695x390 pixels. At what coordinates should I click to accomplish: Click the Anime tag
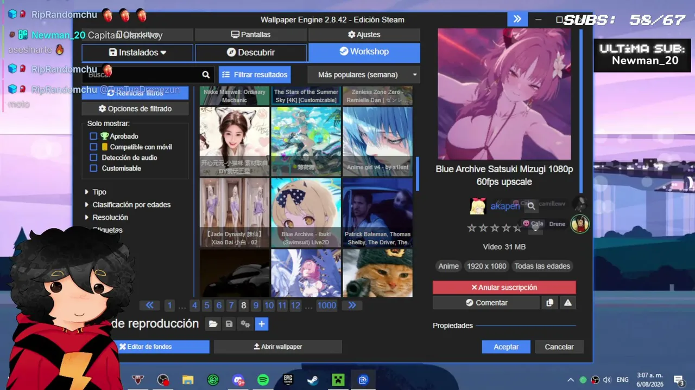coord(449,266)
